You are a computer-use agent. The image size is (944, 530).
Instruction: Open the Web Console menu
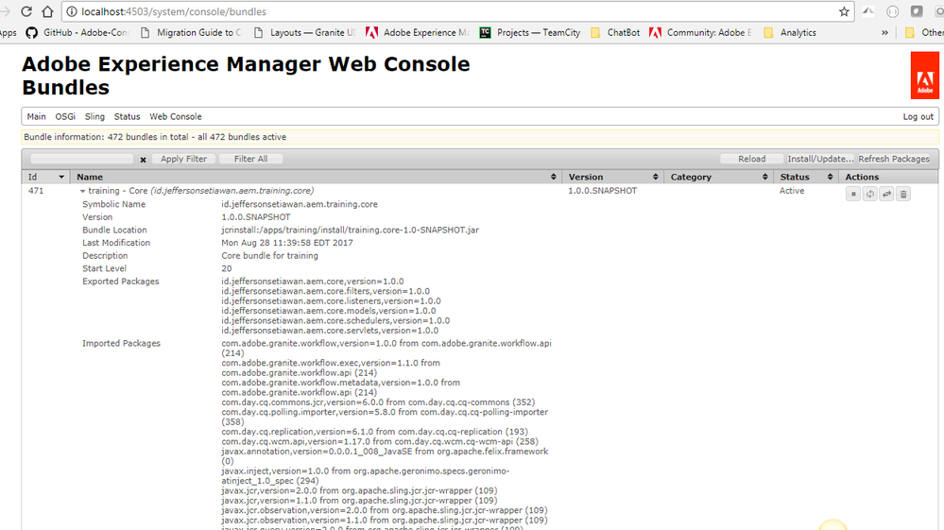(176, 117)
